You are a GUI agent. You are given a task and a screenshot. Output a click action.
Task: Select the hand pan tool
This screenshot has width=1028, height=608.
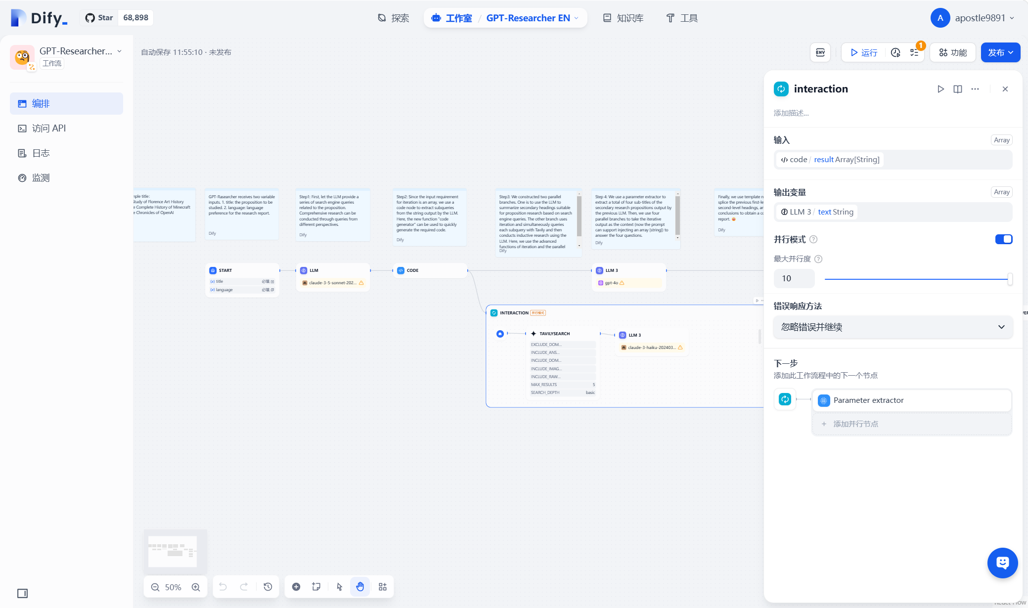(360, 587)
